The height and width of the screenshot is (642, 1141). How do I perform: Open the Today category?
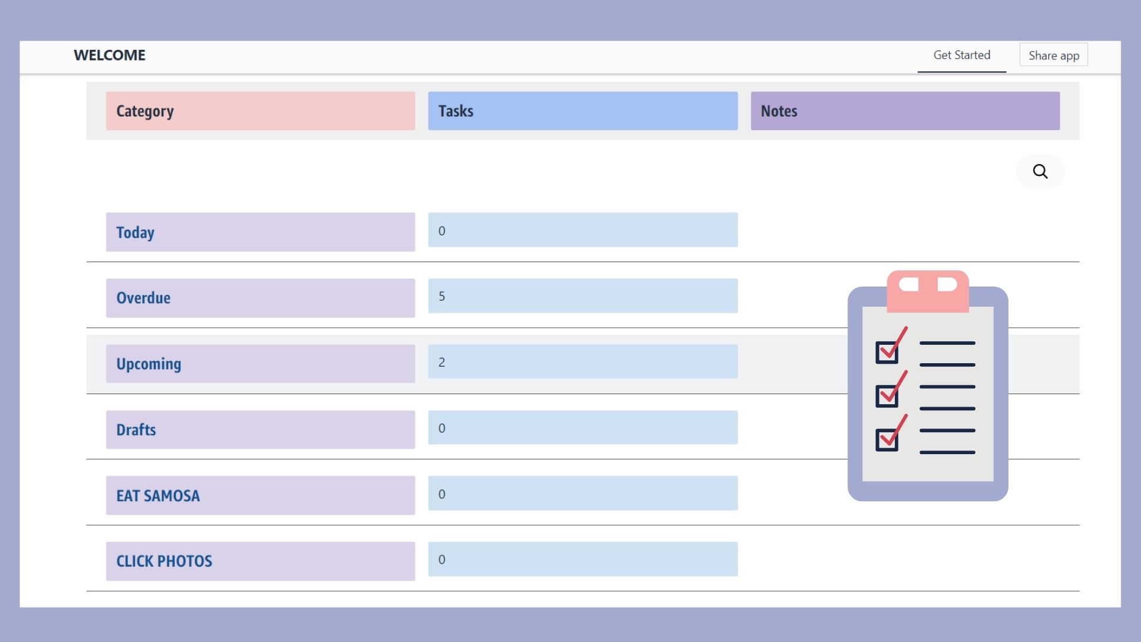pos(260,232)
